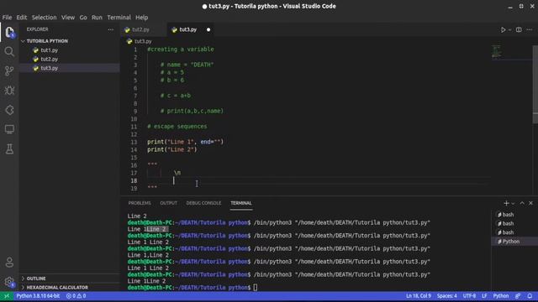Open the Explorer view icon
538x302 pixels.
point(9,33)
